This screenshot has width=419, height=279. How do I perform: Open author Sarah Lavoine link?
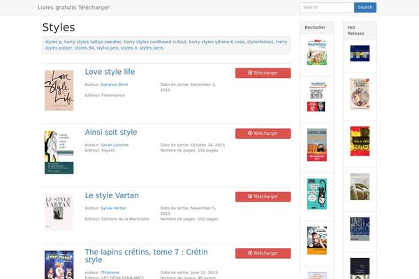tap(115, 145)
